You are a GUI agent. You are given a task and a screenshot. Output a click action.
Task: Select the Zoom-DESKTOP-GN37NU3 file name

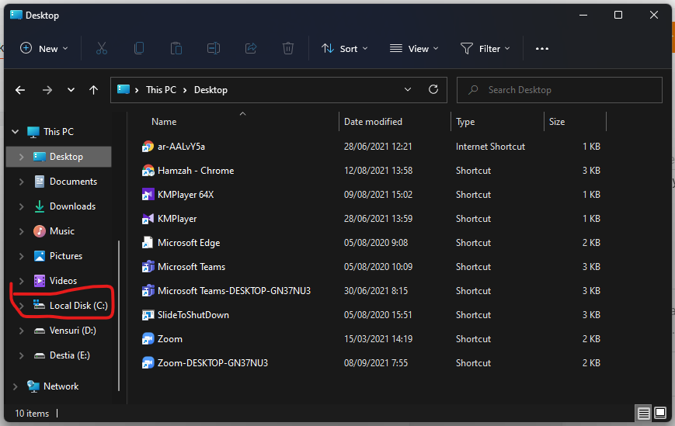point(213,363)
